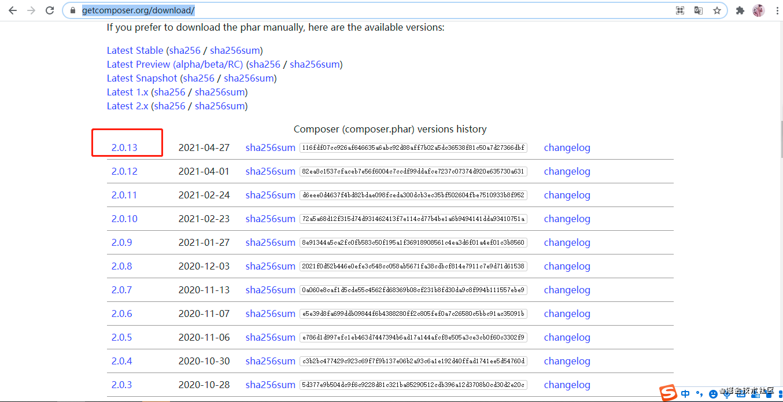Open sha256sum link for Latest 1.x

220,92
